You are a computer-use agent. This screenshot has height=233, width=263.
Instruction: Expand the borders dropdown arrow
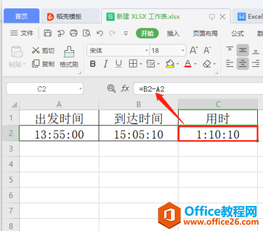pyautogui.click(x=141, y=64)
